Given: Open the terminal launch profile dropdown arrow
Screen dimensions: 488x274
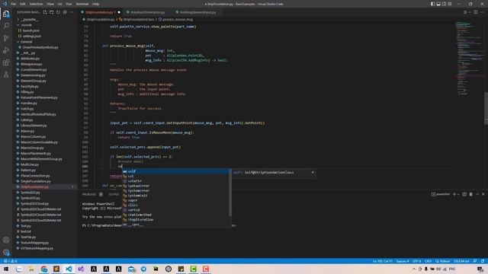Looking at the screenshot, I should click(458, 194).
